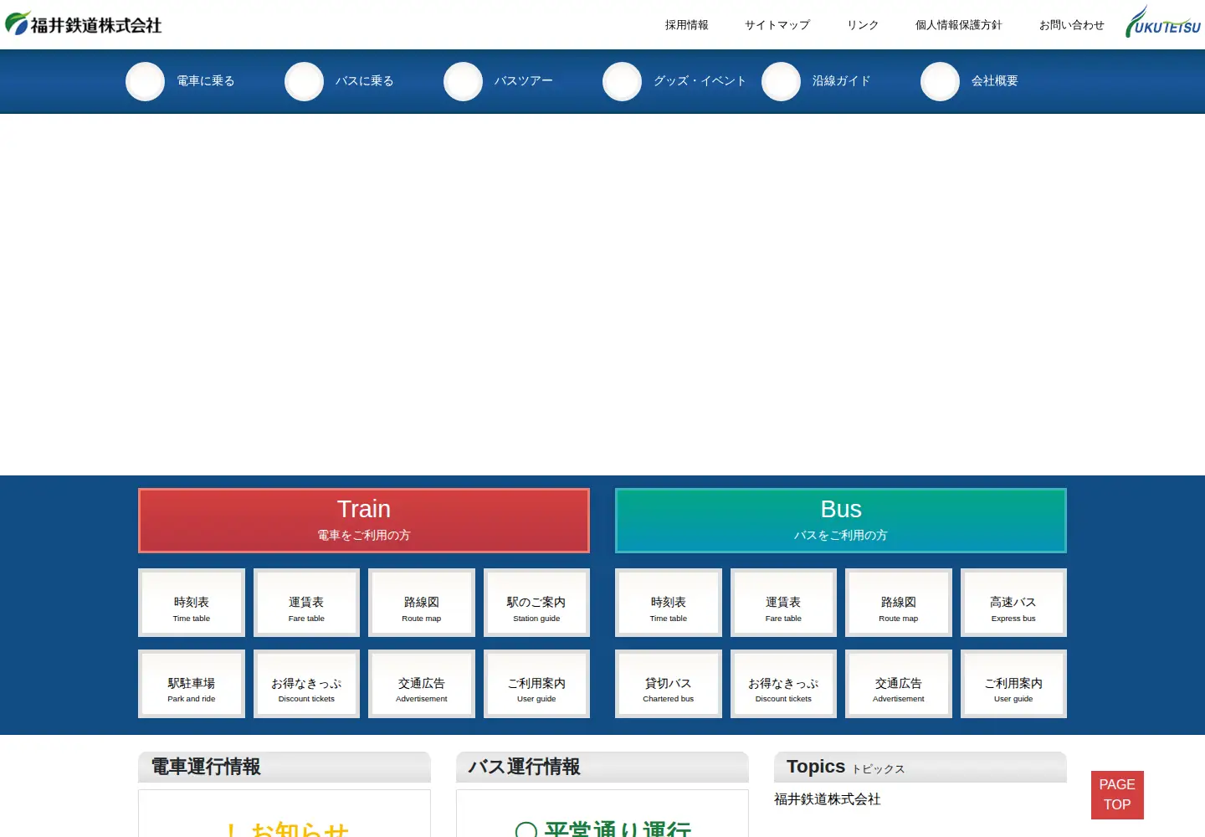Image resolution: width=1205 pixels, height=837 pixels.
Task: Open Bus ご利用案内 User guide tile
Action: 1013,684
